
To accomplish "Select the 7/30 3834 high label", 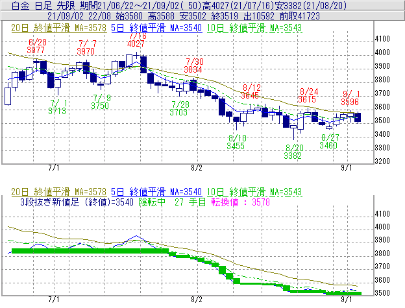I will [x=193, y=65].
